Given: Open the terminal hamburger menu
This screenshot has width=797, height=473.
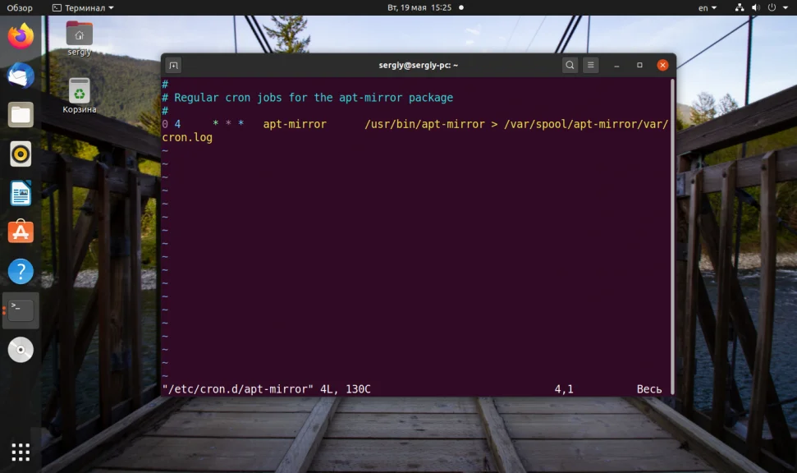Looking at the screenshot, I should (591, 65).
